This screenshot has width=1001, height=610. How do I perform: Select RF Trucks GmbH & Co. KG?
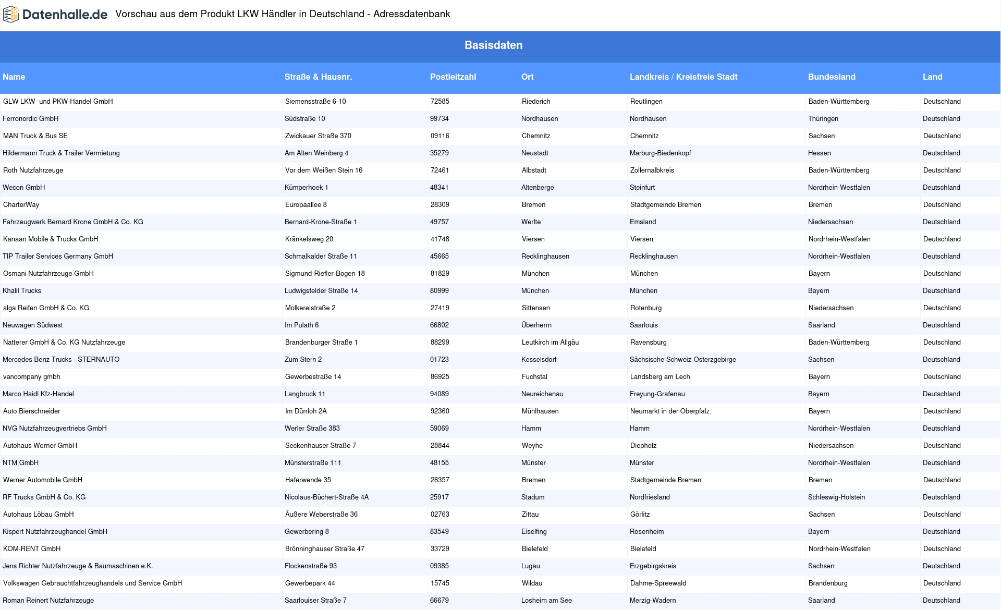(44, 497)
